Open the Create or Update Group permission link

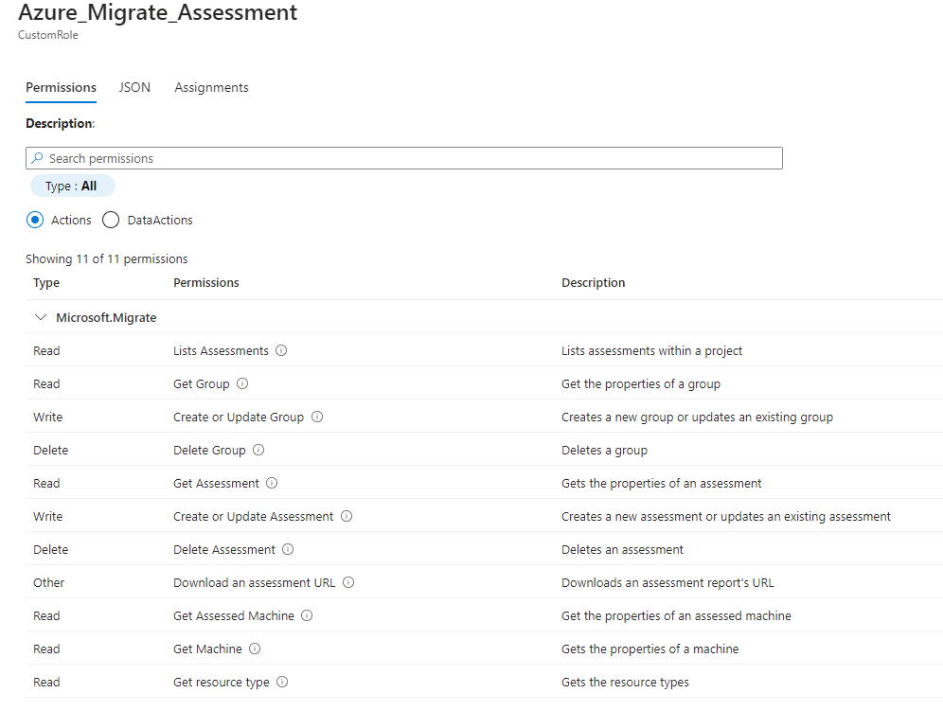tap(238, 417)
